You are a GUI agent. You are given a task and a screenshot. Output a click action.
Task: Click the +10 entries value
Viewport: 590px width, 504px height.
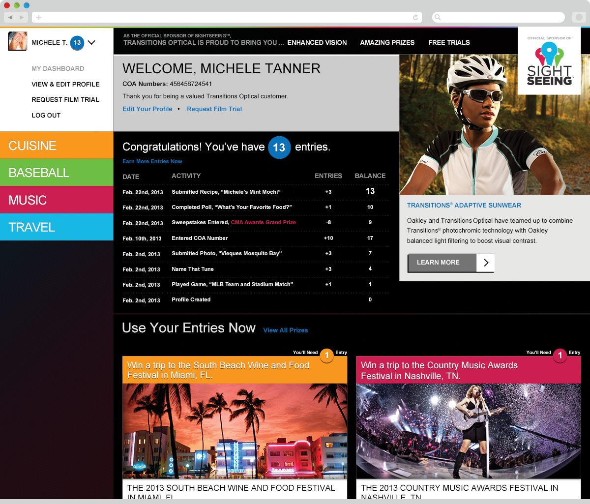tap(328, 238)
